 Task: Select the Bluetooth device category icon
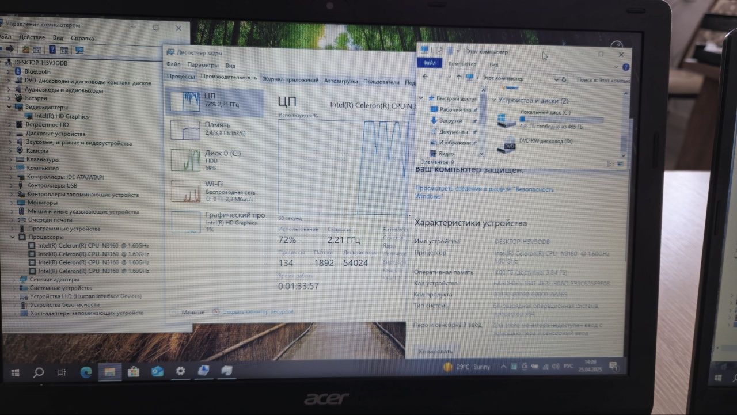click(18, 71)
